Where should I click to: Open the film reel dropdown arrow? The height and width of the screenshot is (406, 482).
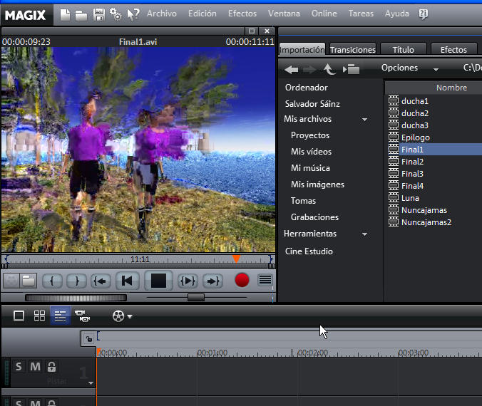[130, 316]
